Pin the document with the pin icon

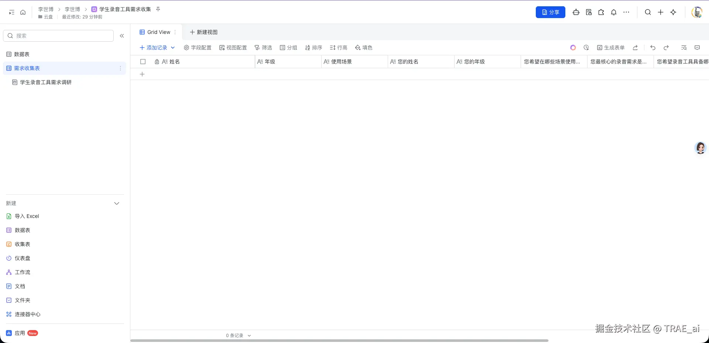[x=158, y=9]
